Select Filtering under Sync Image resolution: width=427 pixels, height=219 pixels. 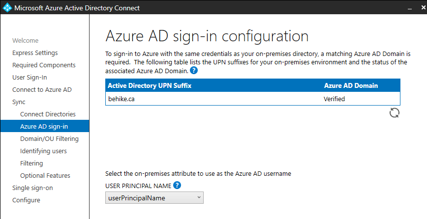(x=31, y=164)
